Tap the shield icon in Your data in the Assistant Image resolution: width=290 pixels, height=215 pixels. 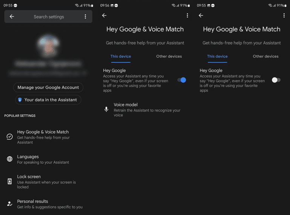20,100
